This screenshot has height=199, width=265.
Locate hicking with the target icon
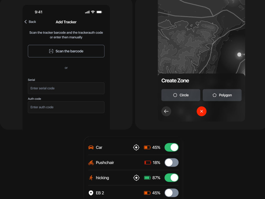point(136,178)
